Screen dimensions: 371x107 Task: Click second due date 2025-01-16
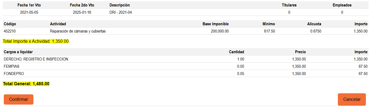[x=82, y=12]
